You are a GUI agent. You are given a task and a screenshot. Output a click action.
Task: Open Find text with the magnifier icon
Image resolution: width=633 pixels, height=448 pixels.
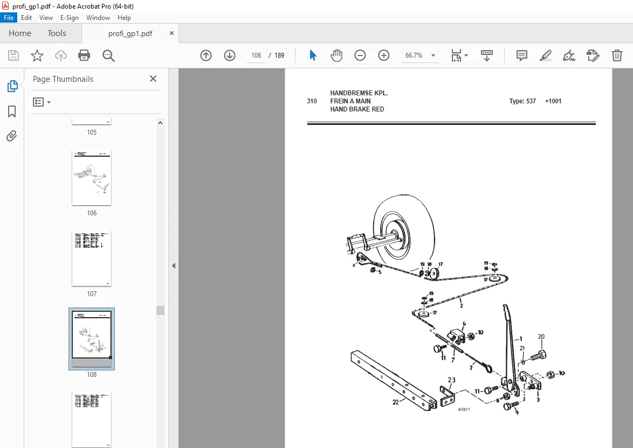coord(108,55)
